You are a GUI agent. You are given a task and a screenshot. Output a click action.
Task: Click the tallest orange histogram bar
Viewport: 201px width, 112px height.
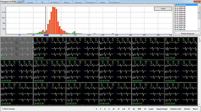pyautogui.click(x=53, y=20)
